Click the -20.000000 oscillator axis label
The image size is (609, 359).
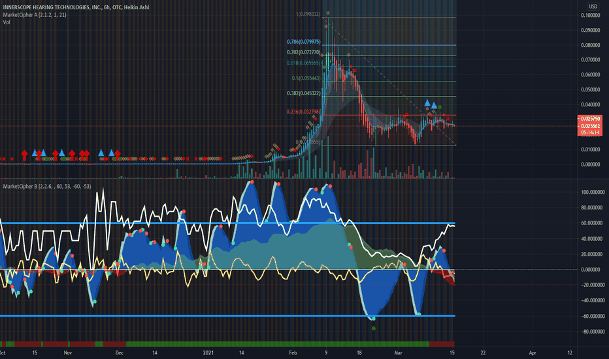tap(593, 285)
